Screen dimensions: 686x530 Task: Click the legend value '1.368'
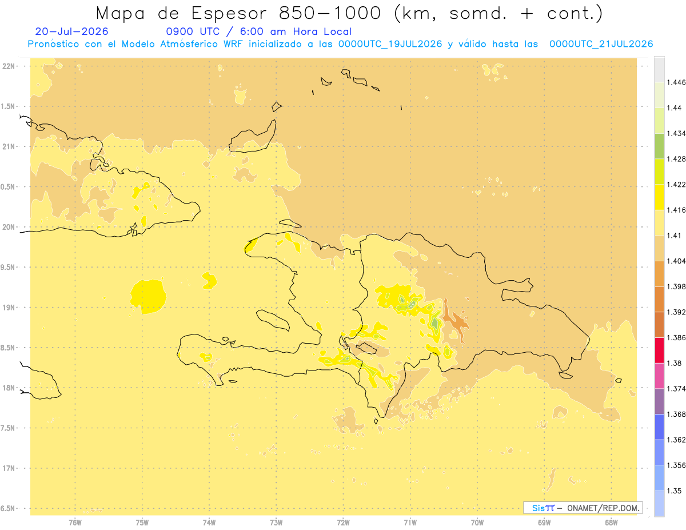tap(677, 414)
